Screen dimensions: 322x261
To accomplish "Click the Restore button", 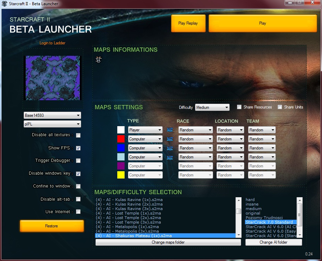I will [x=52, y=226].
